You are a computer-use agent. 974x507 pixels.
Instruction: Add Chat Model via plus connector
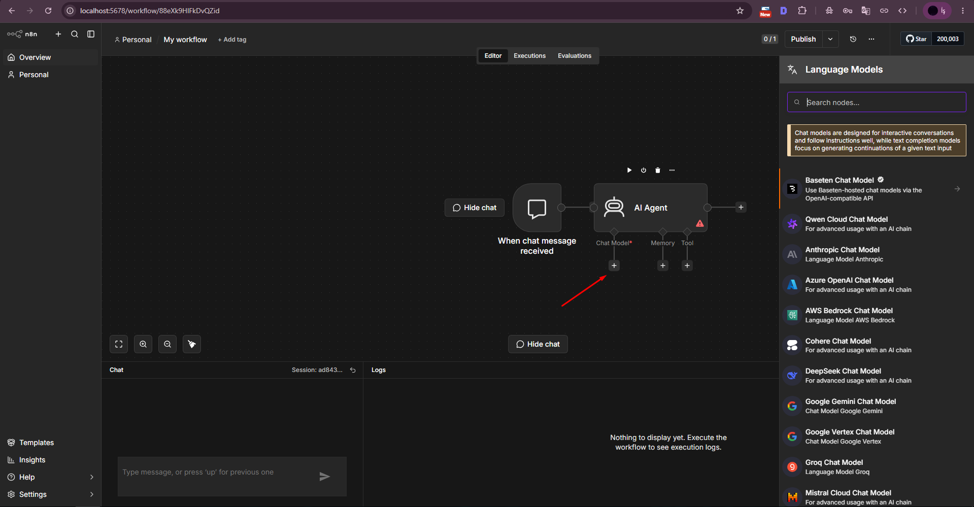(614, 265)
